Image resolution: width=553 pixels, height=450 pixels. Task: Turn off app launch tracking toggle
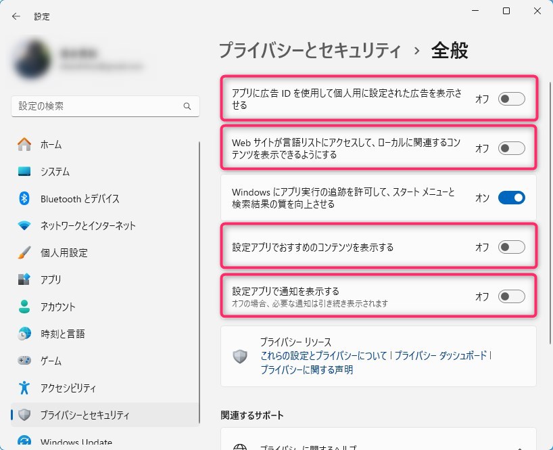511,198
